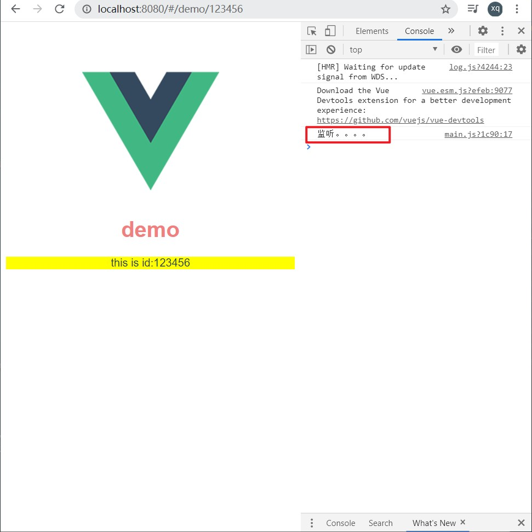Open the DevTools customize three-dot menu

click(502, 31)
